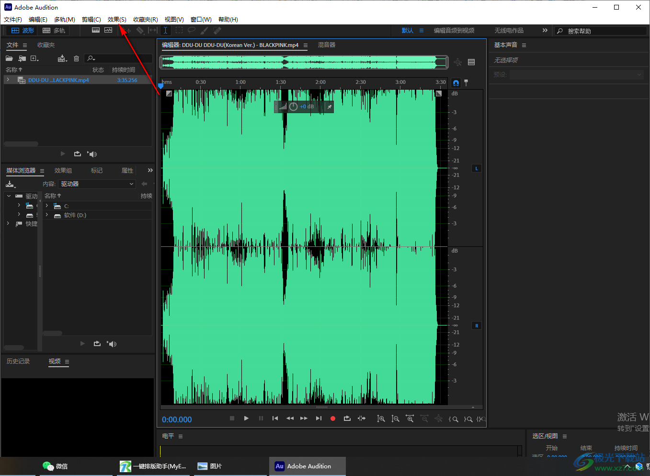
Task: Click the media browser download shortcut icon
Action: (x=11, y=184)
